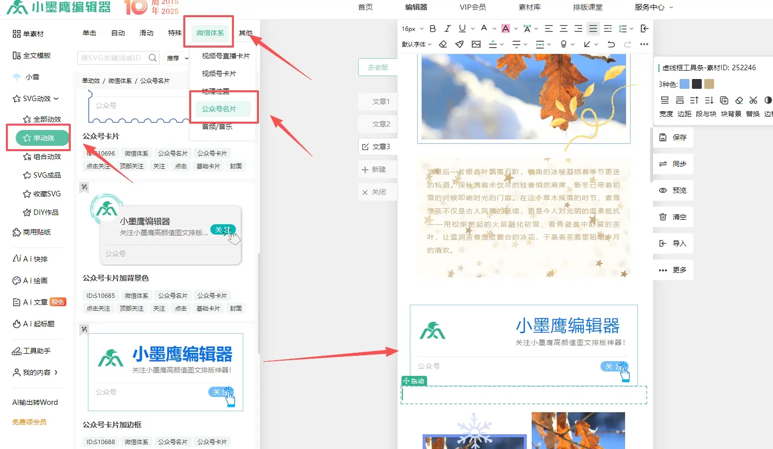Select the 自动 effect tab
This screenshot has width=773, height=449.
coord(118,33)
